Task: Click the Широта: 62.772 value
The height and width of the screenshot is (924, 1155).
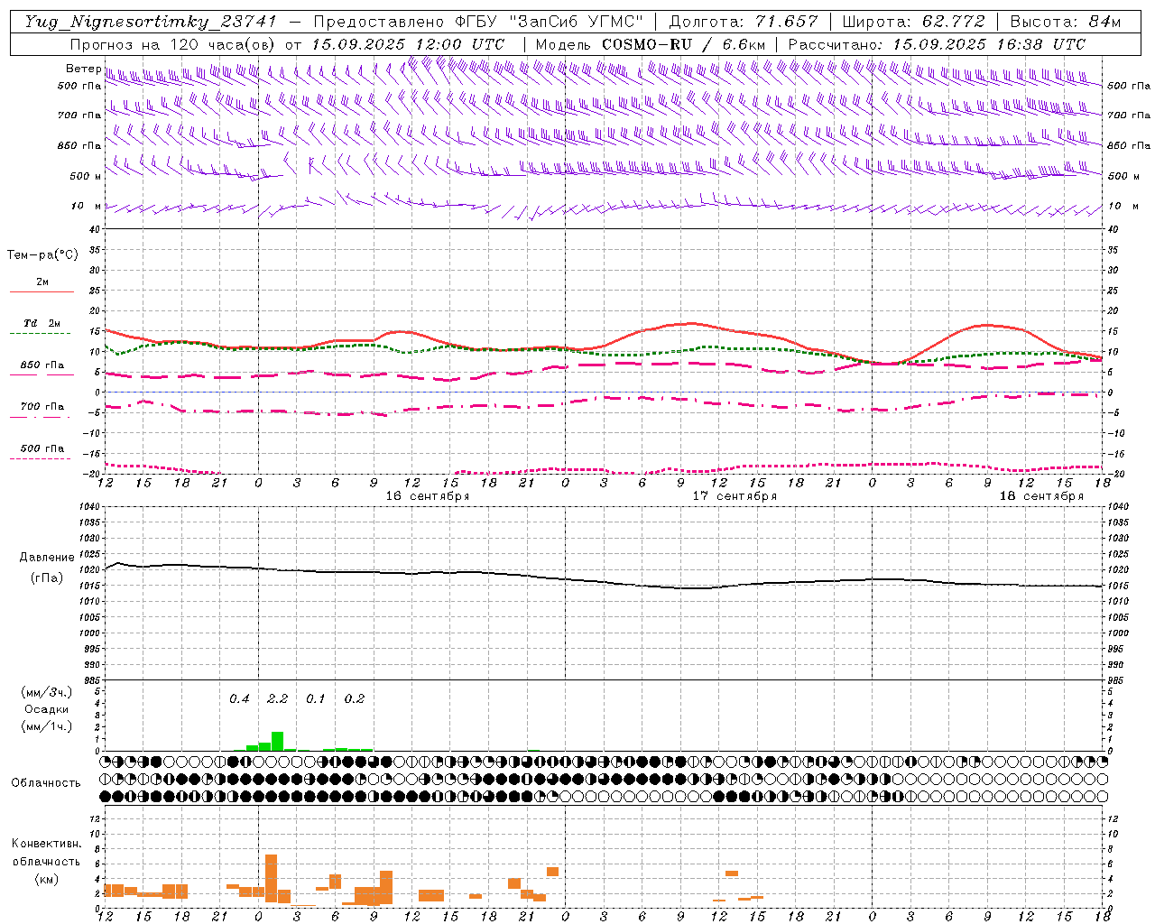Action: pos(913,22)
